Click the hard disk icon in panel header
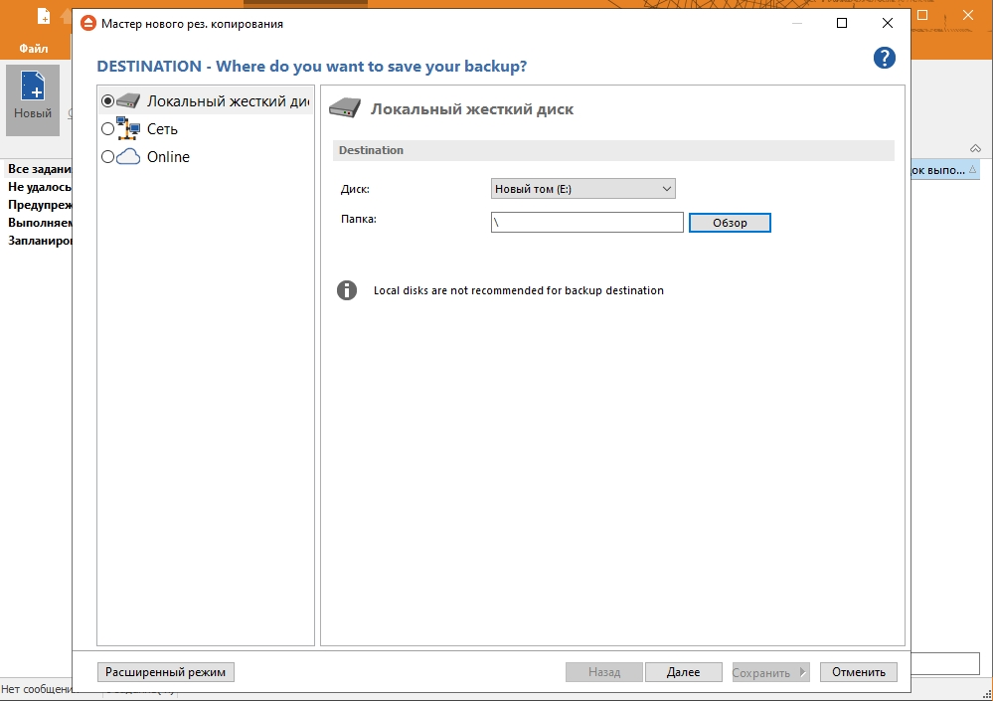The height and width of the screenshot is (701, 993). coord(345,108)
